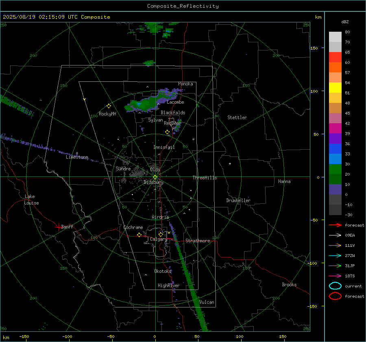The image size is (366, 342).
Task: Select the magenta dBZ swatch near 42
Action: [335, 129]
